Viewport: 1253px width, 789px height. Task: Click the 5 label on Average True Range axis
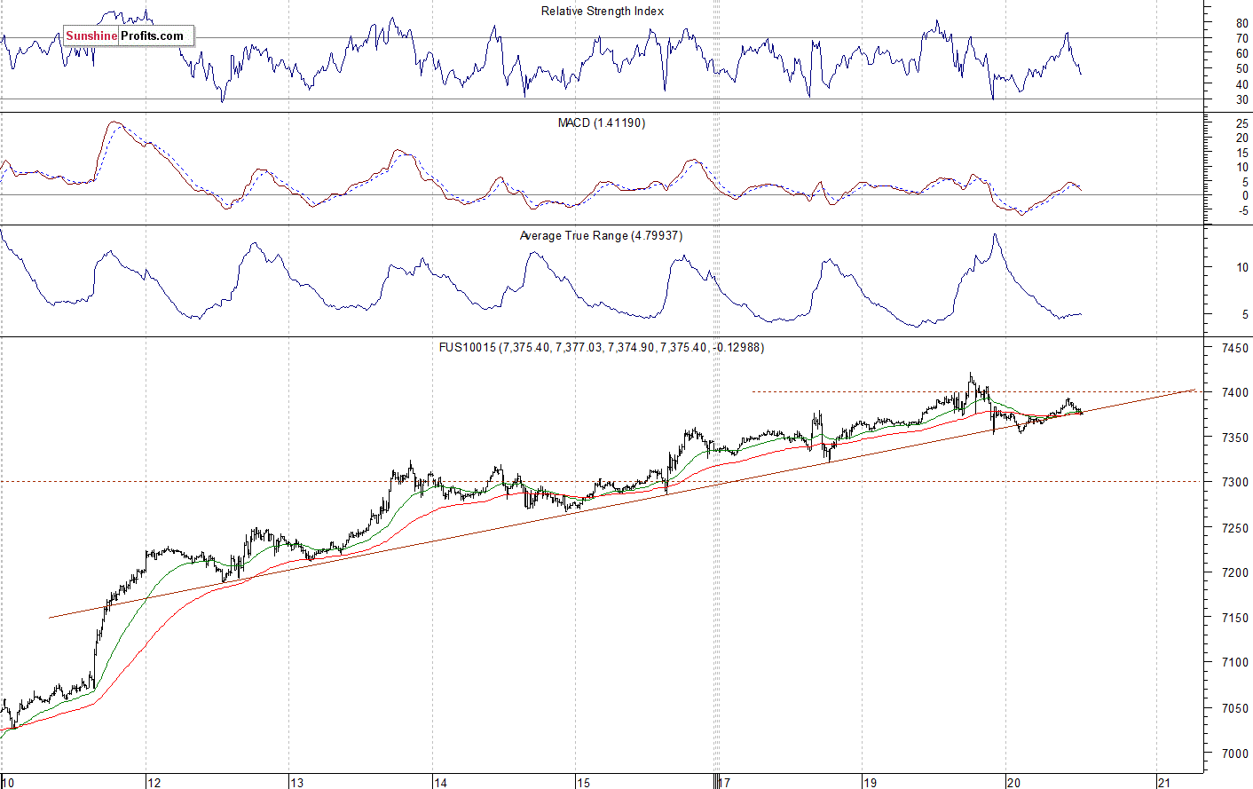pyautogui.click(x=1245, y=314)
